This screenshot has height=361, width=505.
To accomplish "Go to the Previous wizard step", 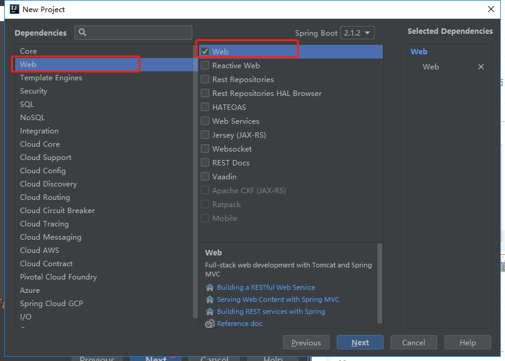I will pyautogui.click(x=306, y=343).
